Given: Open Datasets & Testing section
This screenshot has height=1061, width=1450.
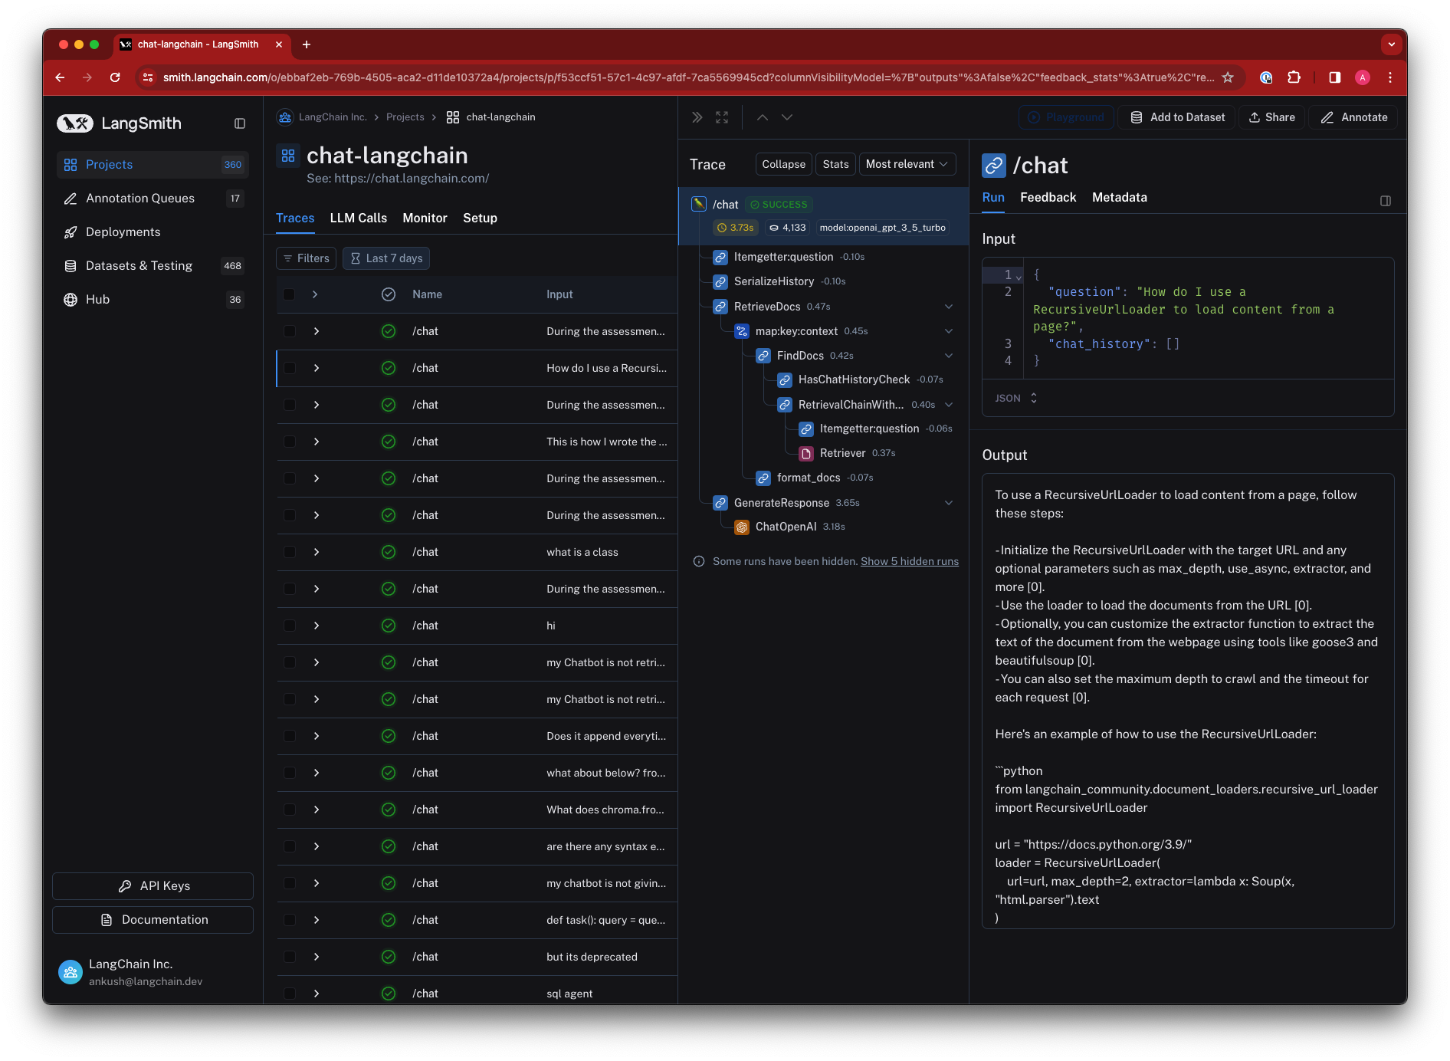Looking at the screenshot, I should [153, 266].
